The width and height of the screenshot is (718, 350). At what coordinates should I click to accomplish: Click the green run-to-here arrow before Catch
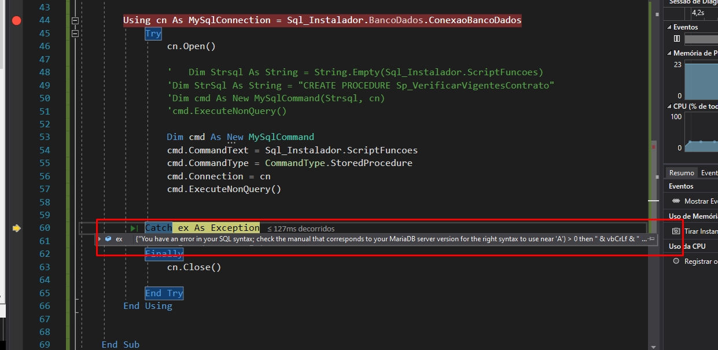pos(134,229)
